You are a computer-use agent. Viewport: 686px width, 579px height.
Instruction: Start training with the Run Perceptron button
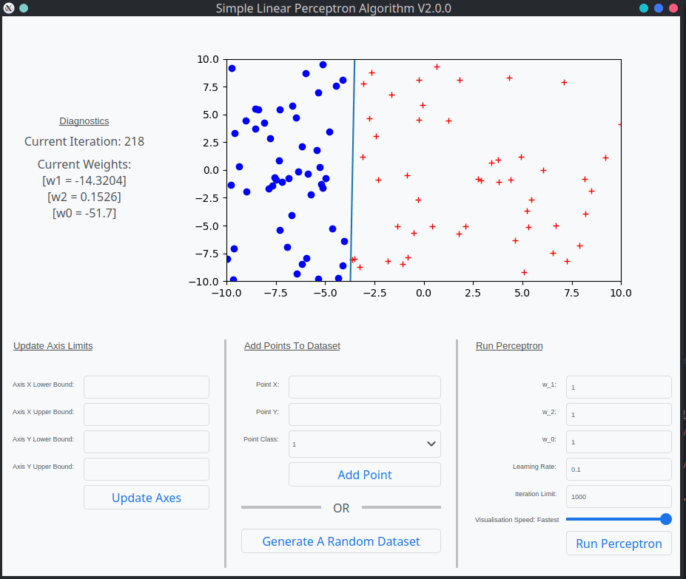tap(619, 544)
